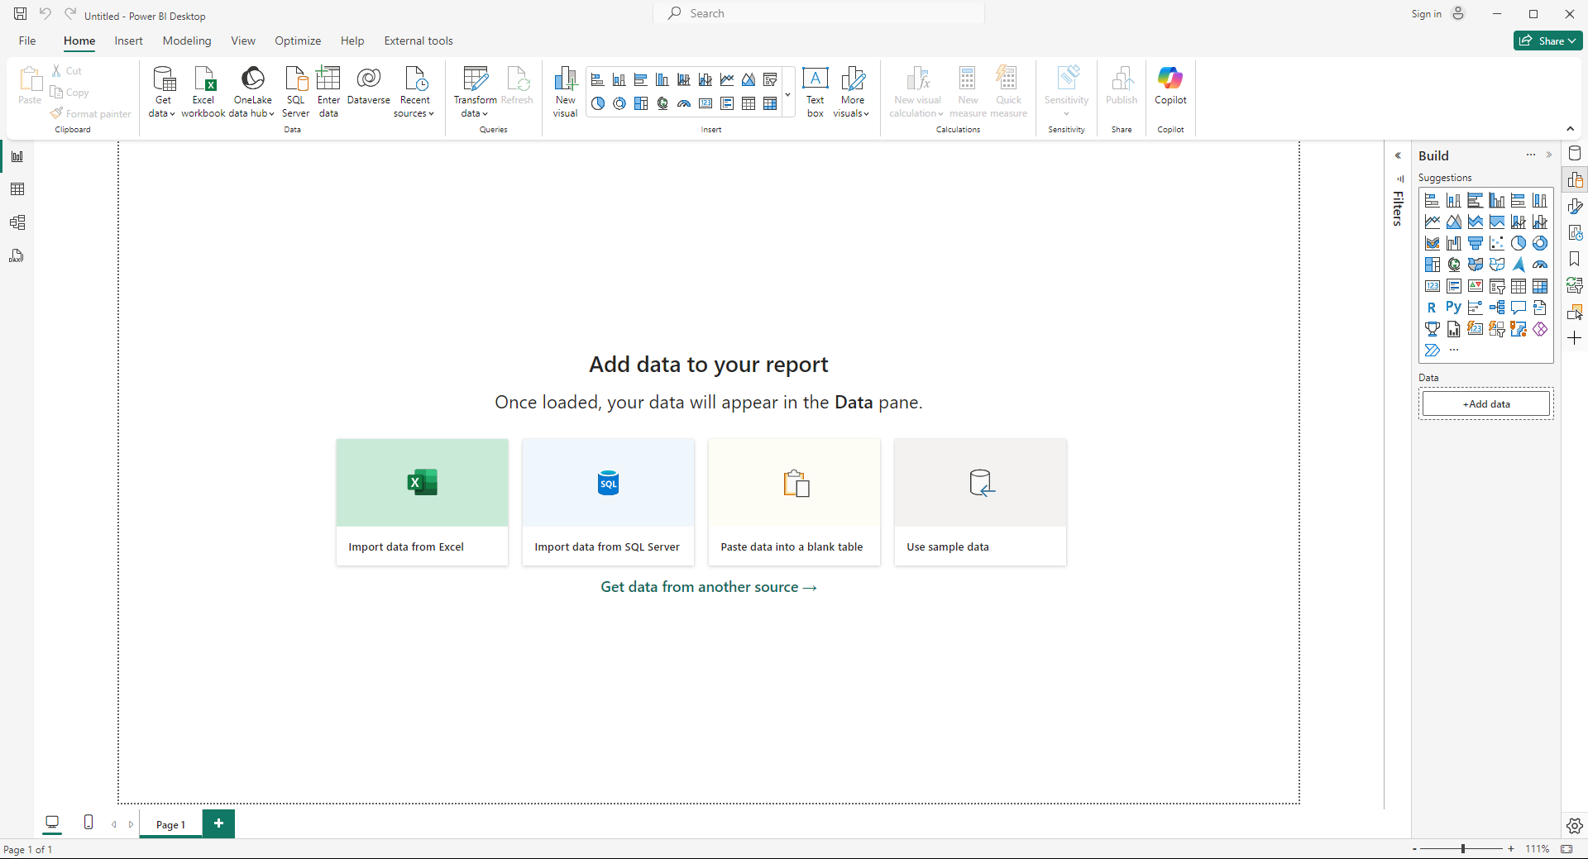Open Enter data from the ribbon

(328, 92)
